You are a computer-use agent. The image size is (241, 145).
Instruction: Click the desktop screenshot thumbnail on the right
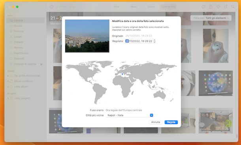(x=216, y=83)
